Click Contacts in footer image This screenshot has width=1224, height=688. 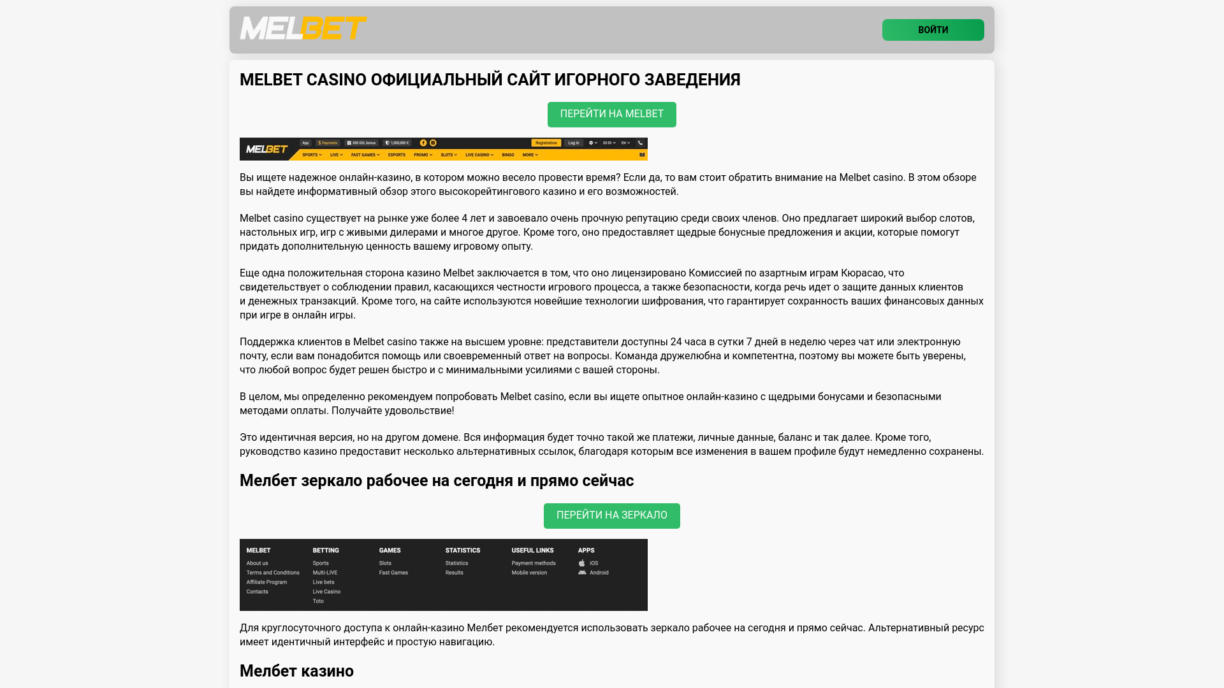[x=258, y=592]
